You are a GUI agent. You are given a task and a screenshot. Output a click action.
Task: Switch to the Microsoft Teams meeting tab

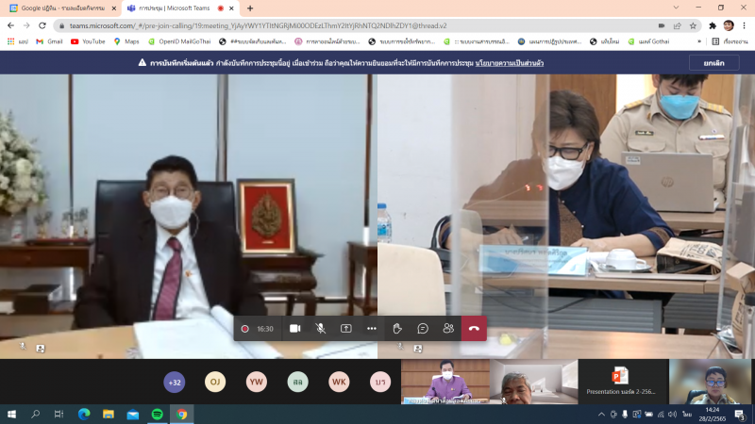[x=175, y=8]
